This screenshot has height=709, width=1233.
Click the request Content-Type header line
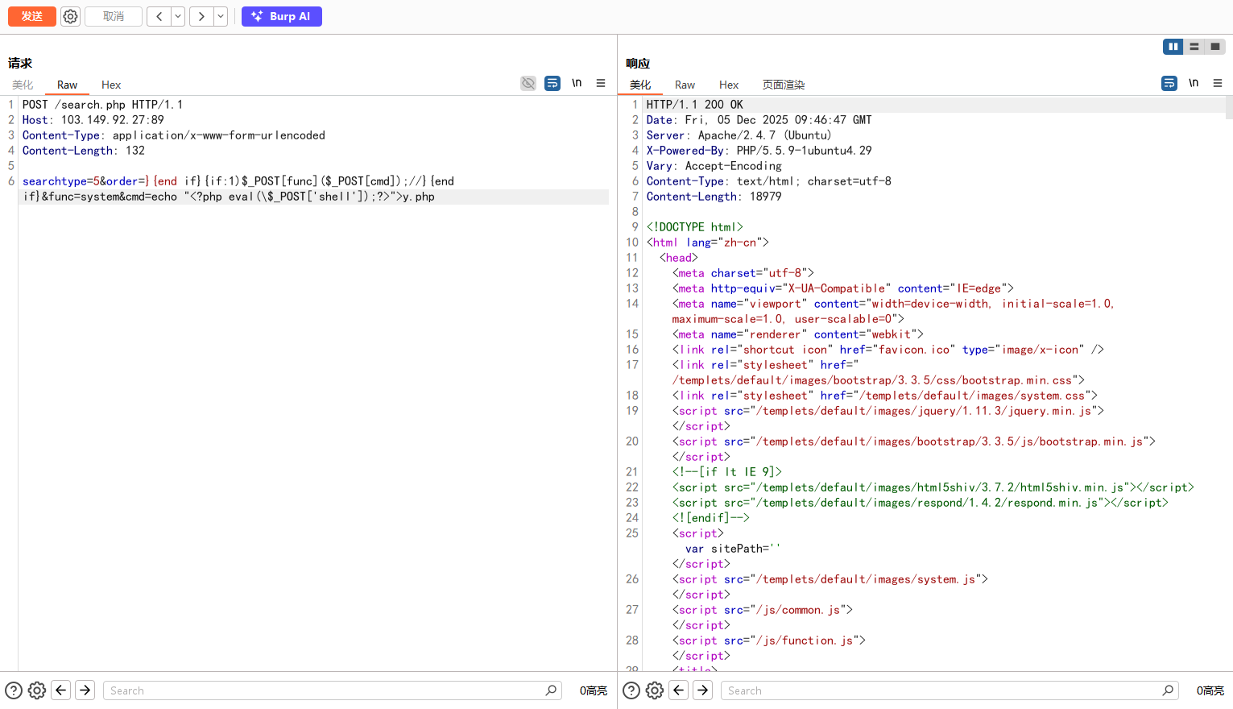[174, 135]
